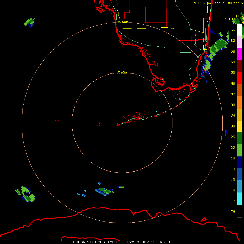This screenshot has width=244, height=244.
Task: Pick the cyan swatch in the legend
Action: point(239,199)
